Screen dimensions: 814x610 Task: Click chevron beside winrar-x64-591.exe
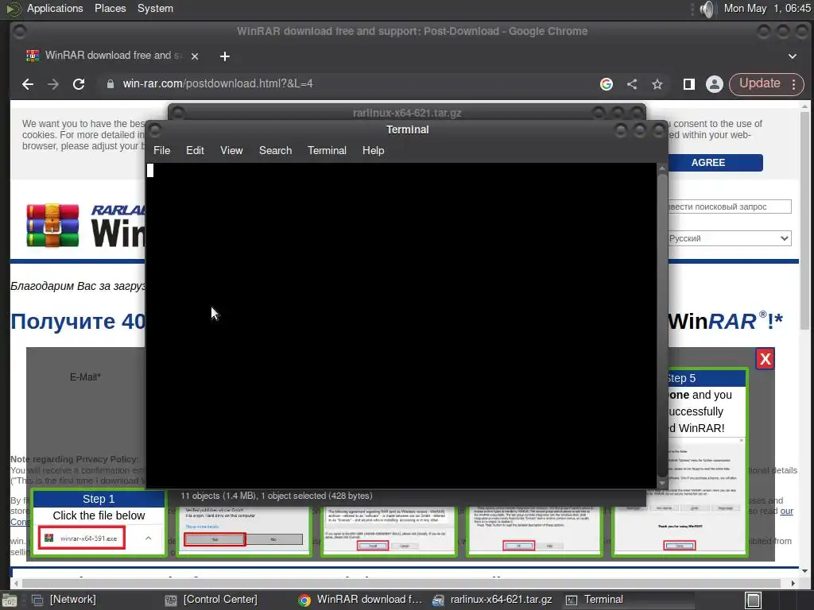149,539
